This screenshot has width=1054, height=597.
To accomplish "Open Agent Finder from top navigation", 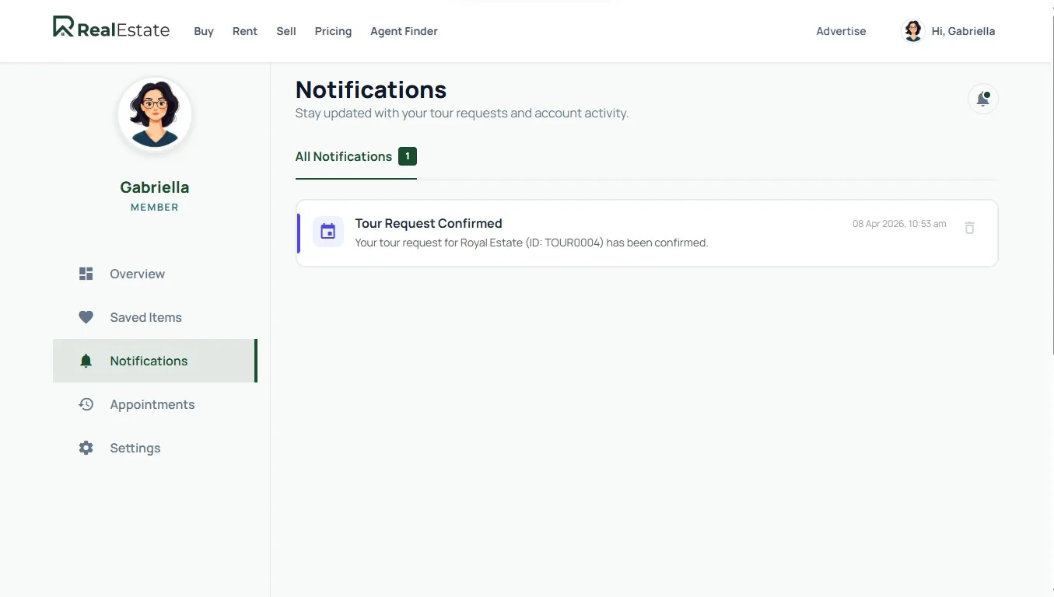I will 404,31.
